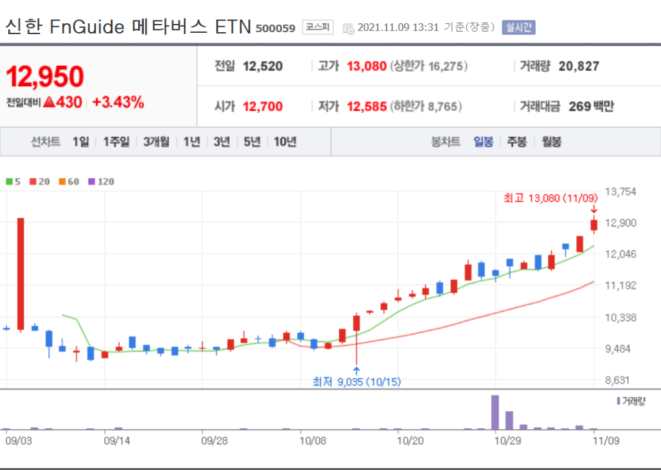Image resolution: width=661 pixels, height=470 pixels.
Task: Click the 코스피 market badge
Action: (x=318, y=27)
